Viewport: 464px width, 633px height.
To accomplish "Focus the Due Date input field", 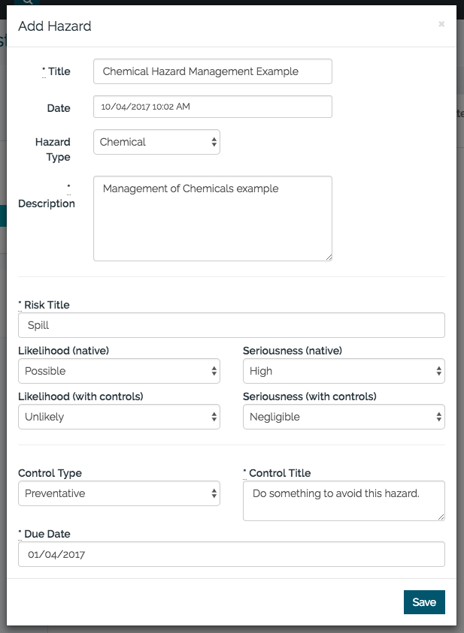I will pyautogui.click(x=231, y=554).
